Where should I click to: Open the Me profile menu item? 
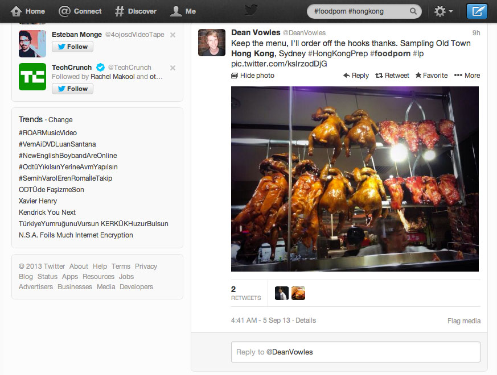(x=183, y=11)
